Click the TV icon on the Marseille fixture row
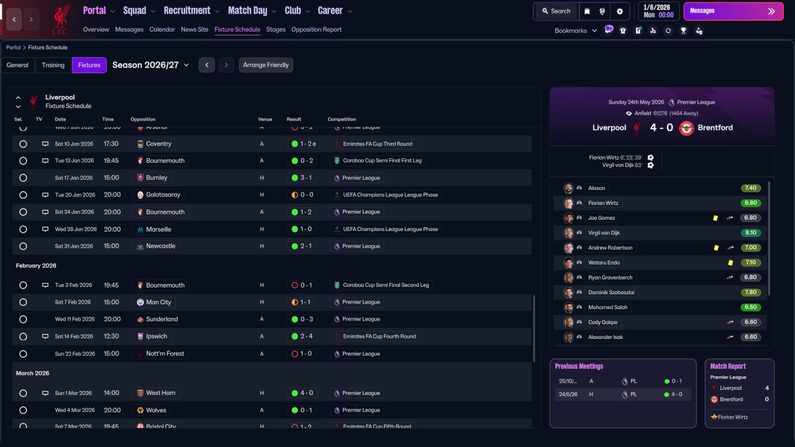This screenshot has height=447, width=795. [x=45, y=229]
